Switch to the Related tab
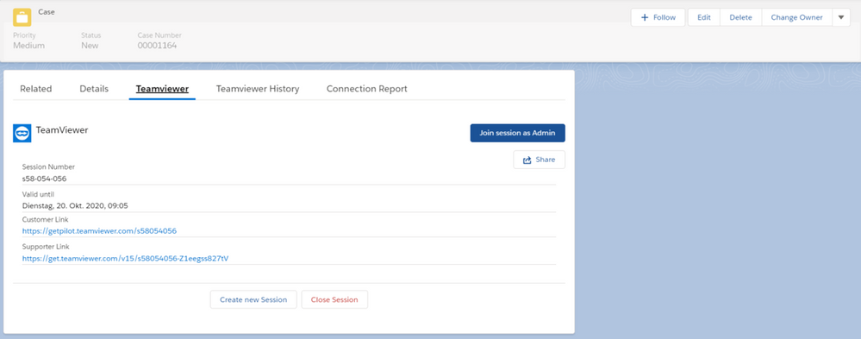The width and height of the screenshot is (861, 339). (35, 89)
